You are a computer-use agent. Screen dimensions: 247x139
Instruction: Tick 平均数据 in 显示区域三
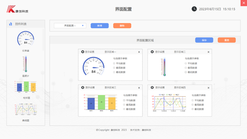click(x=124, y=100)
